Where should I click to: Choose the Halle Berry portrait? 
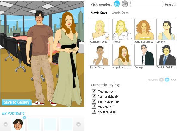[x=100, y=55]
